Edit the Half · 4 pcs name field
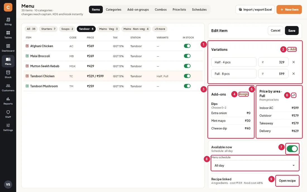Viewport: 307px width, 192px height. [234, 62]
